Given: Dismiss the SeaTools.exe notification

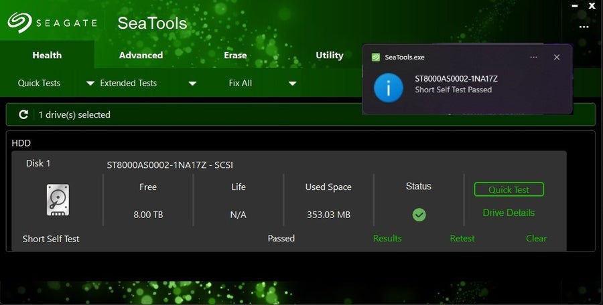Looking at the screenshot, I should [x=557, y=58].
